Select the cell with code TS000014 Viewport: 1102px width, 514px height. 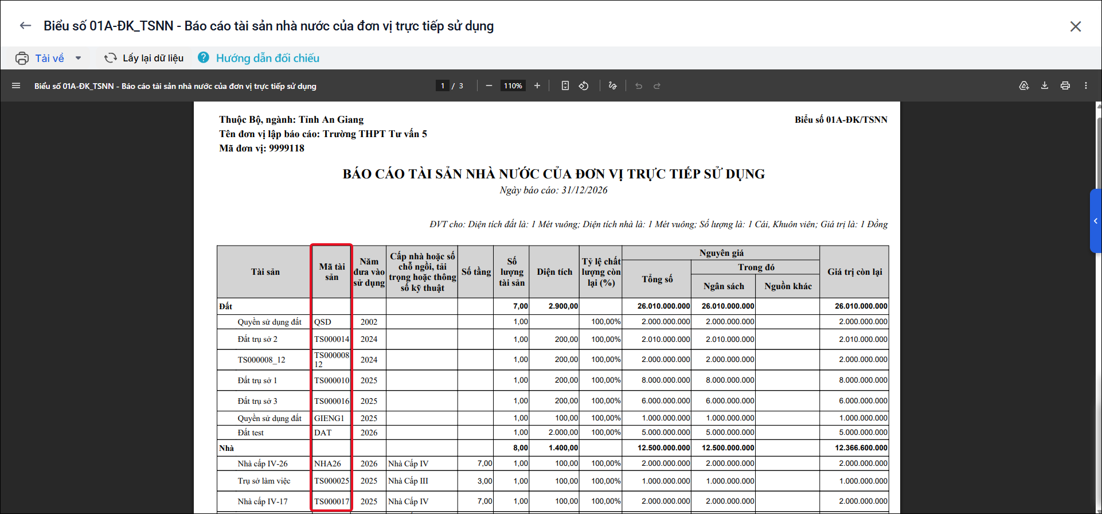point(331,339)
